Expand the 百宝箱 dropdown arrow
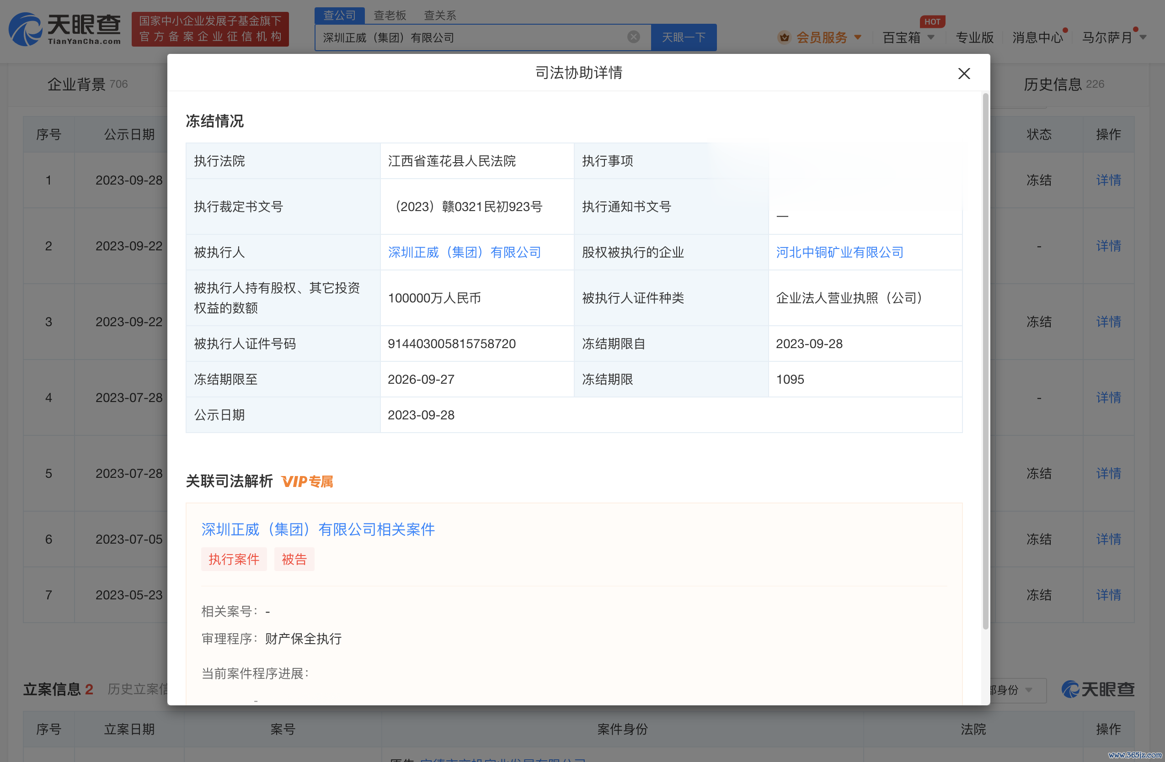Viewport: 1165px width, 762px height. pos(930,37)
